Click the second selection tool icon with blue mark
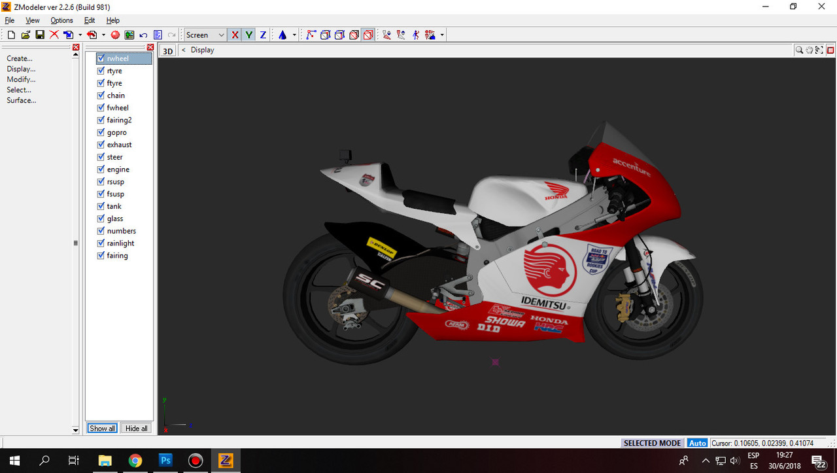837x473 pixels. coord(401,35)
